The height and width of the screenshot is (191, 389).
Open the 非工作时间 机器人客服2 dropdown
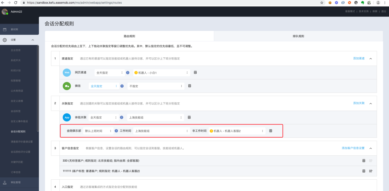(x=237, y=131)
